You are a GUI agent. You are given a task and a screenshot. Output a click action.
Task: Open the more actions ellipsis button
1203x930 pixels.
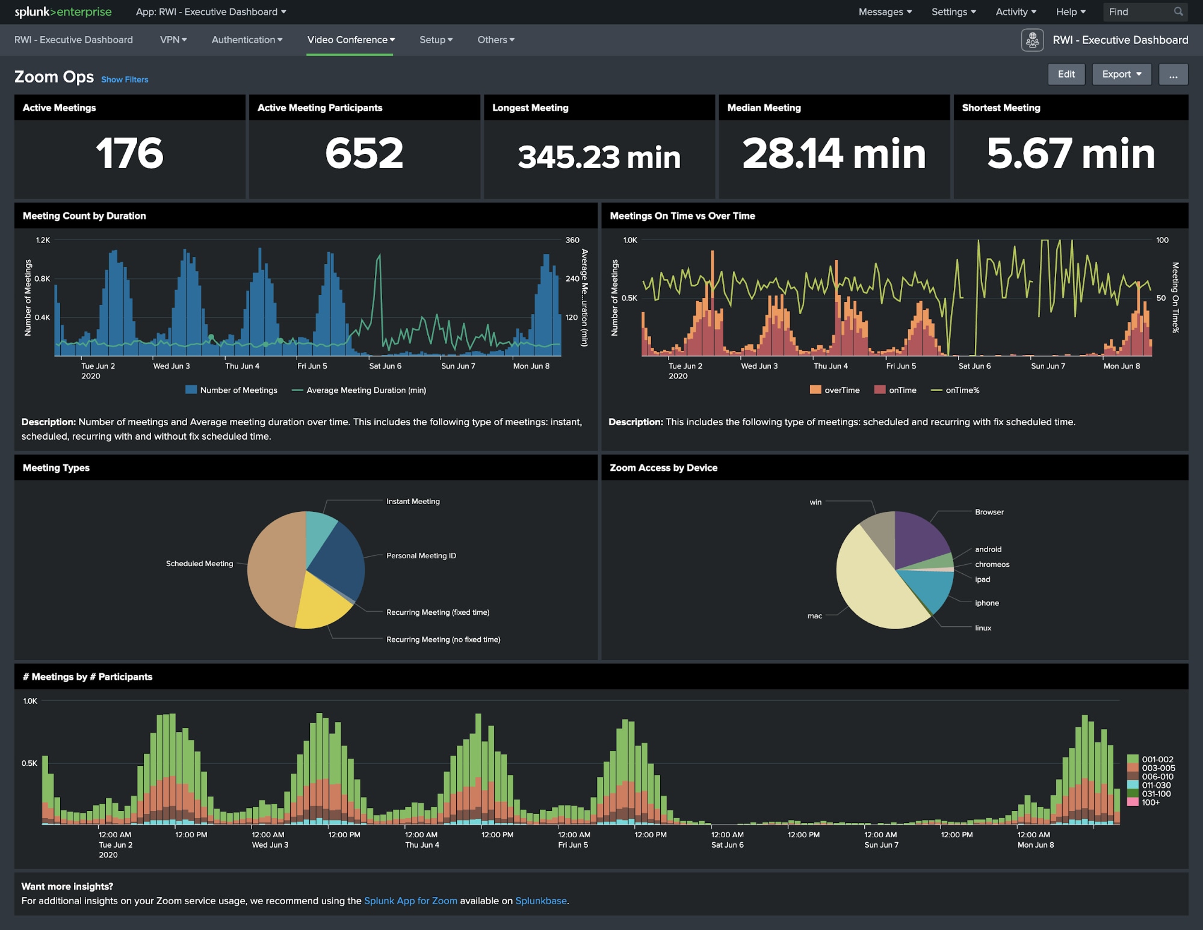click(1173, 74)
